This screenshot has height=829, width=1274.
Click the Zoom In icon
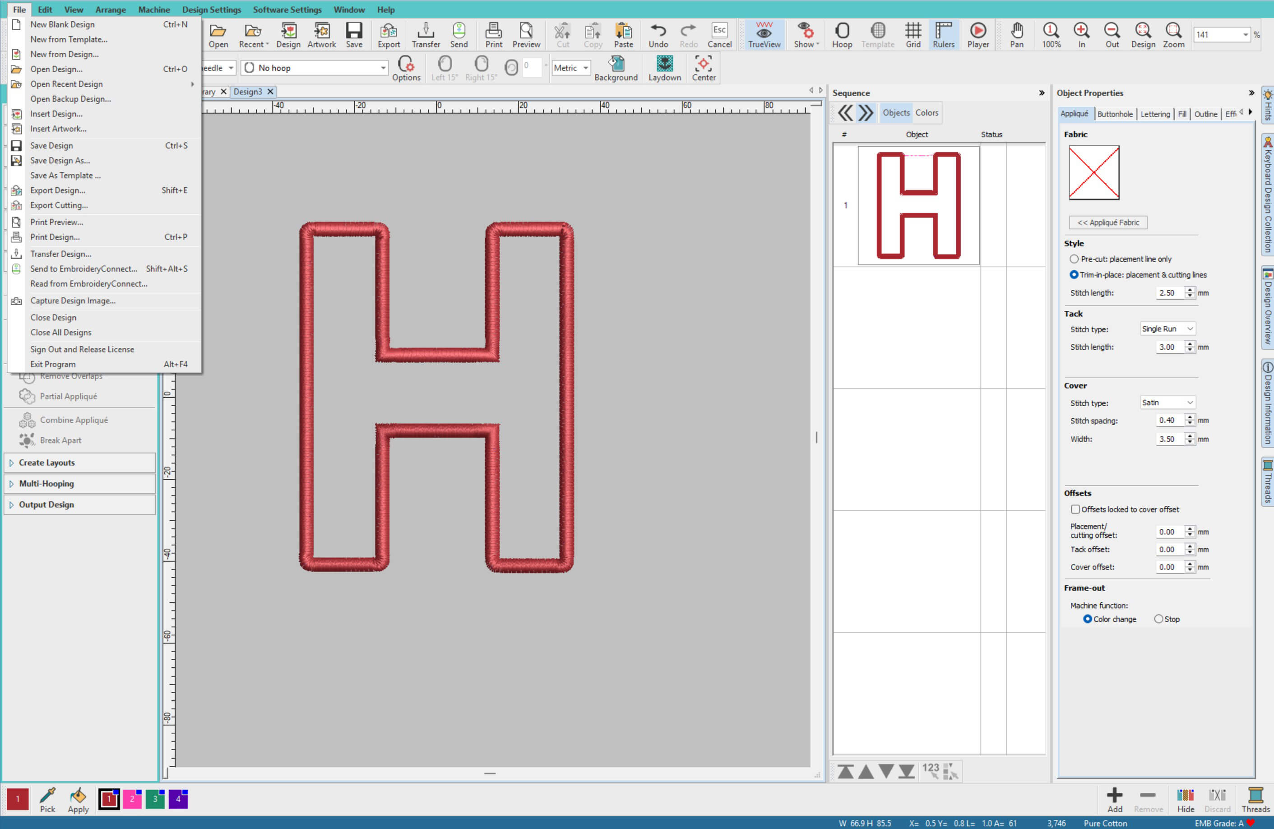(1081, 35)
